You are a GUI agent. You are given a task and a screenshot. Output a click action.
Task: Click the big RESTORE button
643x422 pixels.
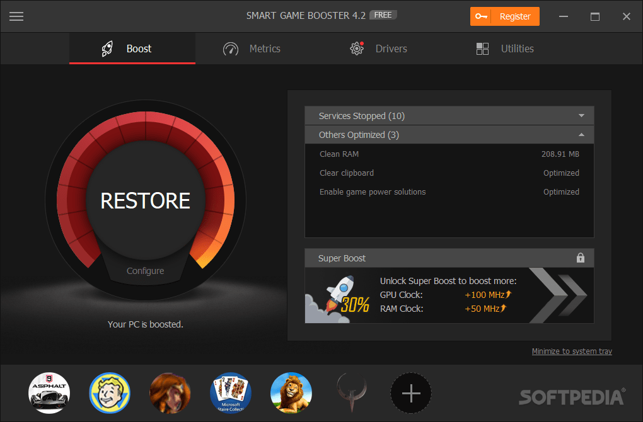145,201
